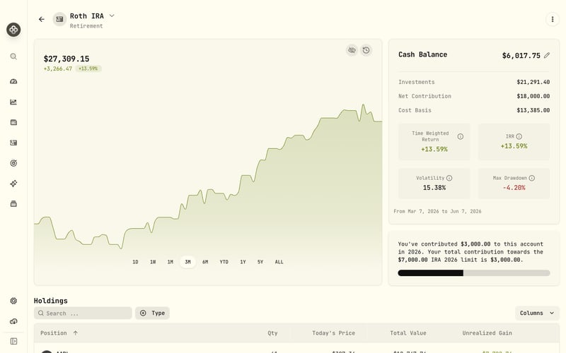This screenshot has width=566, height=353.
Task: Click the pencil icon to edit cash balance
Action: [x=547, y=55]
